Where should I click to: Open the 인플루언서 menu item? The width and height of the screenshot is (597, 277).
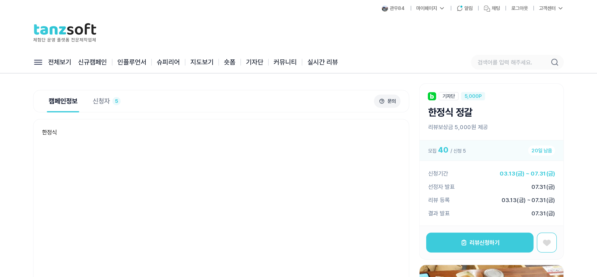pyautogui.click(x=132, y=62)
